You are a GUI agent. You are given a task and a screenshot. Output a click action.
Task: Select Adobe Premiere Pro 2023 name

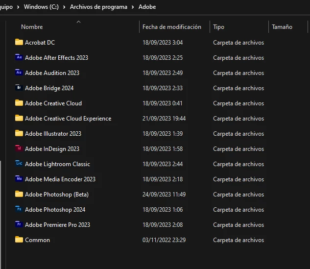point(57,225)
